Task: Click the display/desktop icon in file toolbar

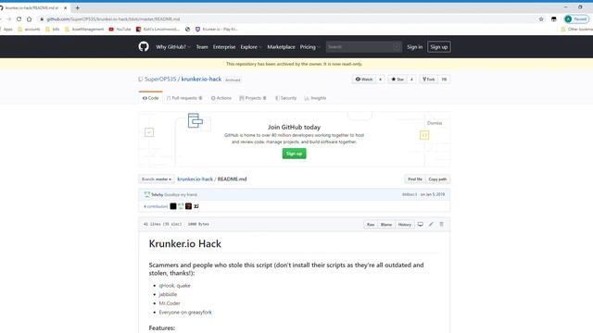Action: [420, 224]
